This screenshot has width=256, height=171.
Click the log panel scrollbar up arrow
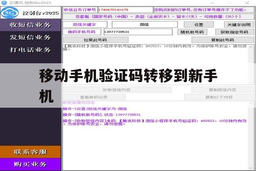pyautogui.click(x=251, y=104)
